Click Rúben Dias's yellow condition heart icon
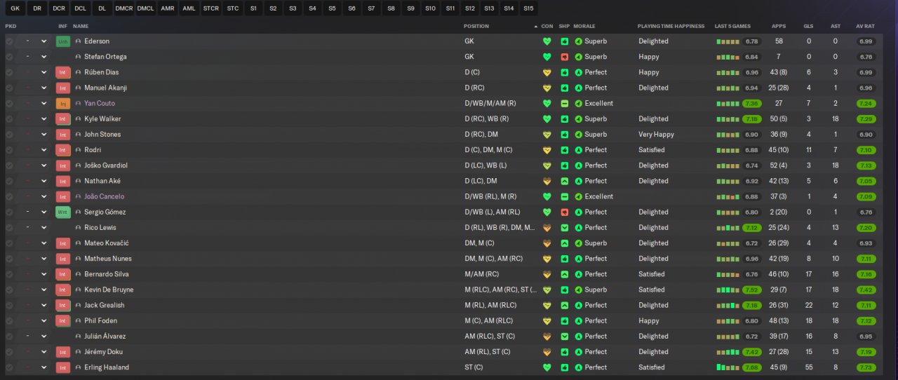The width and height of the screenshot is (898, 380). pyautogui.click(x=547, y=72)
